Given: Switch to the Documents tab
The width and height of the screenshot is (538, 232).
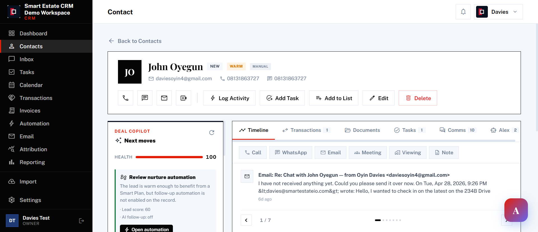Looking at the screenshot, I should 362,130.
